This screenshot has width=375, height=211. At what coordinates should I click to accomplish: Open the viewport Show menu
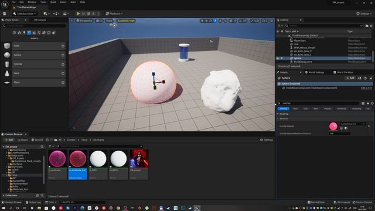[109, 21]
